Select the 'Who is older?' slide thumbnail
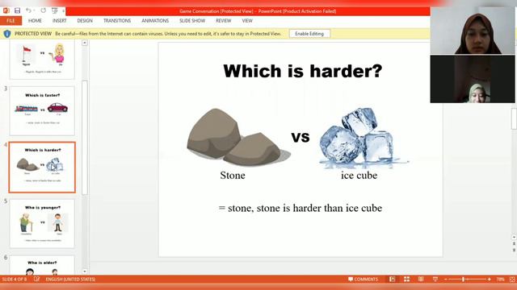517x290 pixels. point(42,265)
